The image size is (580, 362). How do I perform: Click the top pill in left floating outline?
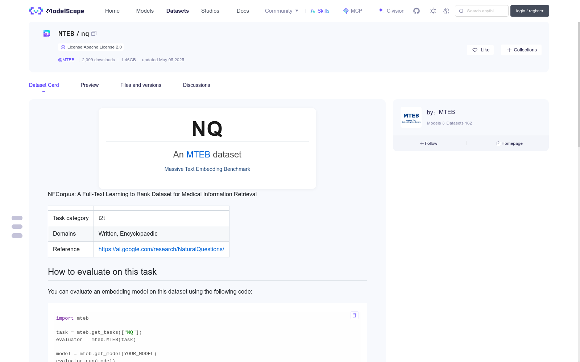pos(17,218)
